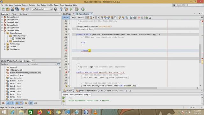Viewport: 204px width, 115px height.
Task: Open Google Chrome from the taskbar
Action: coord(49,112)
